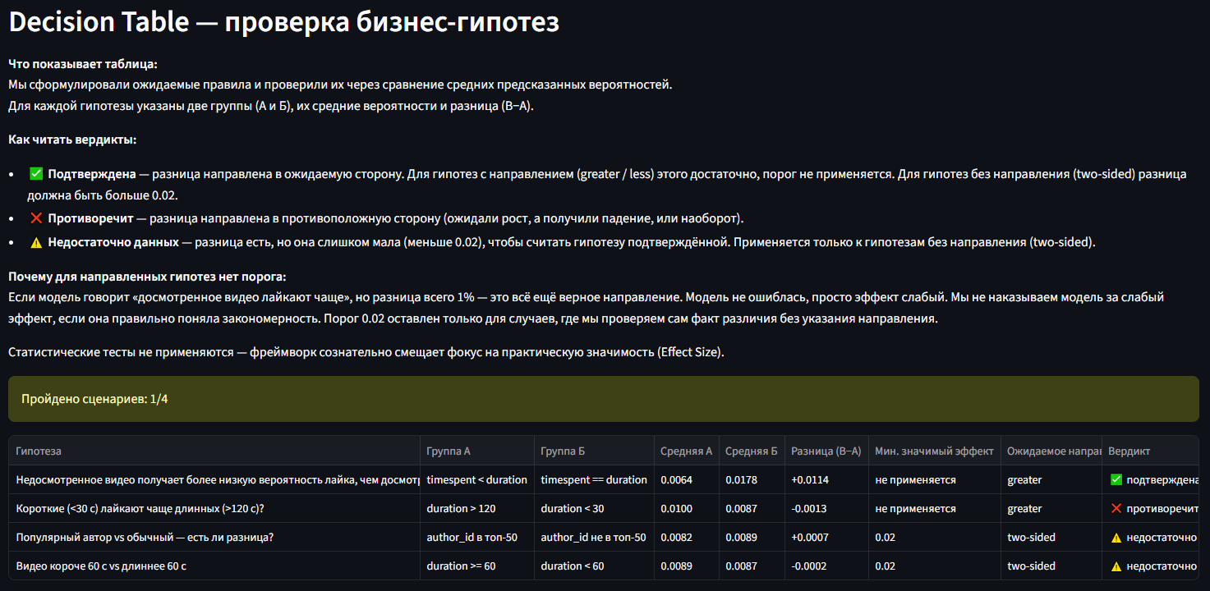Click 'не применяется' in the 'Короткие (<30 с)' row
Viewport: 1210px width, 591px height.
pyautogui.click(x=935, y=509)
